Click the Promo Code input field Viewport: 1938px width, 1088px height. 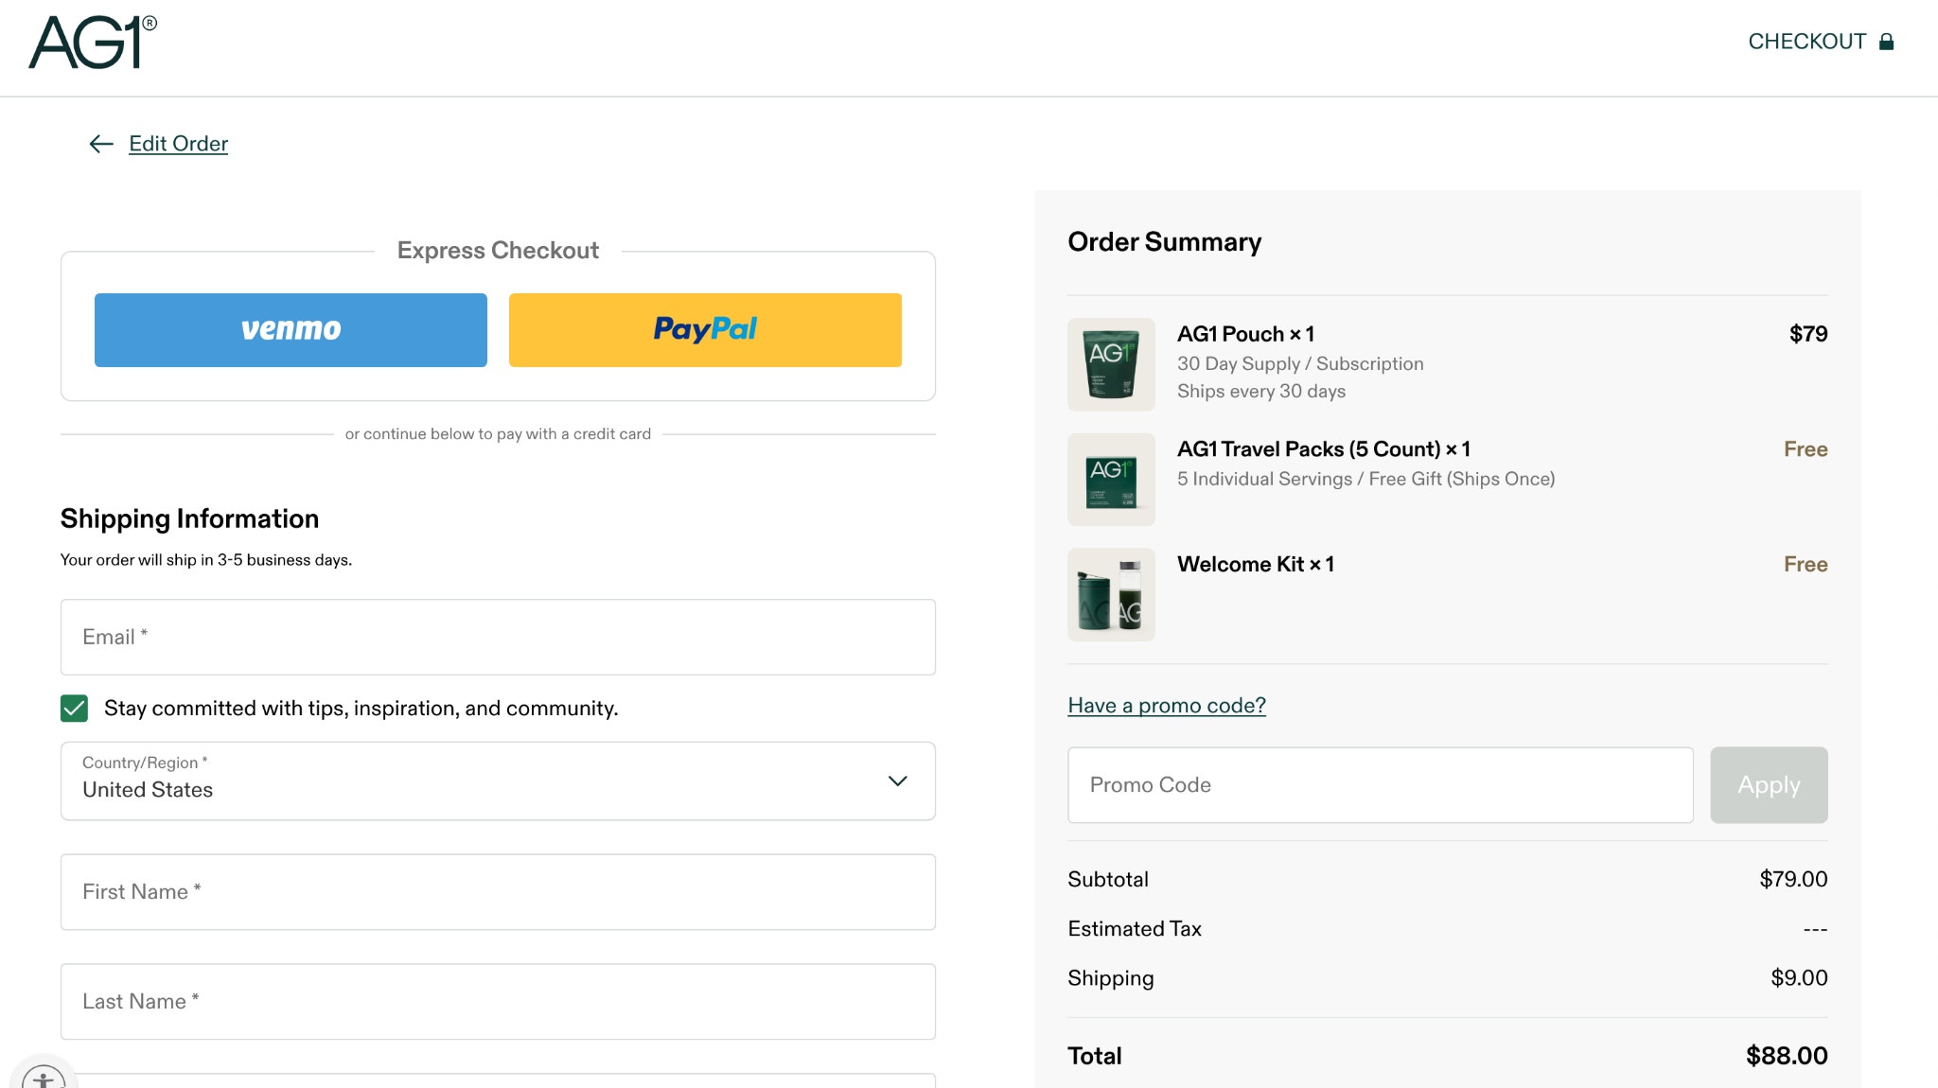click(x=1381, y=785)
